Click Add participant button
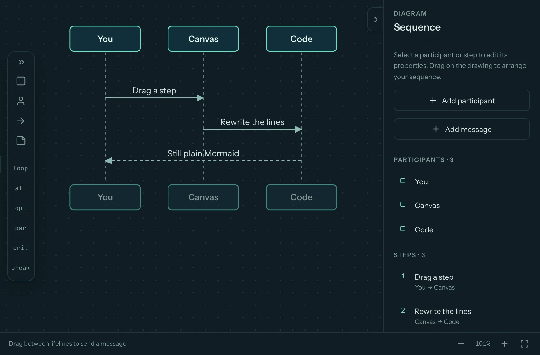 pos(462,101)
